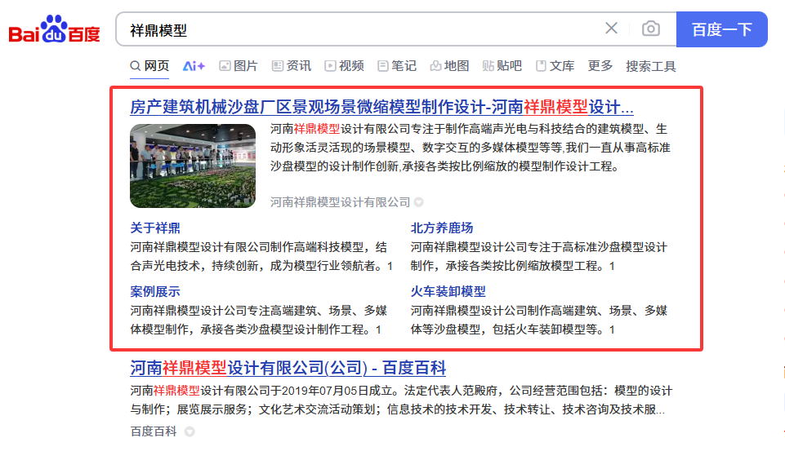Screen dimensions: 785x460
Task: Switch to 资讯 news tab
Action: pyautogui.click(x=291, y=66)
